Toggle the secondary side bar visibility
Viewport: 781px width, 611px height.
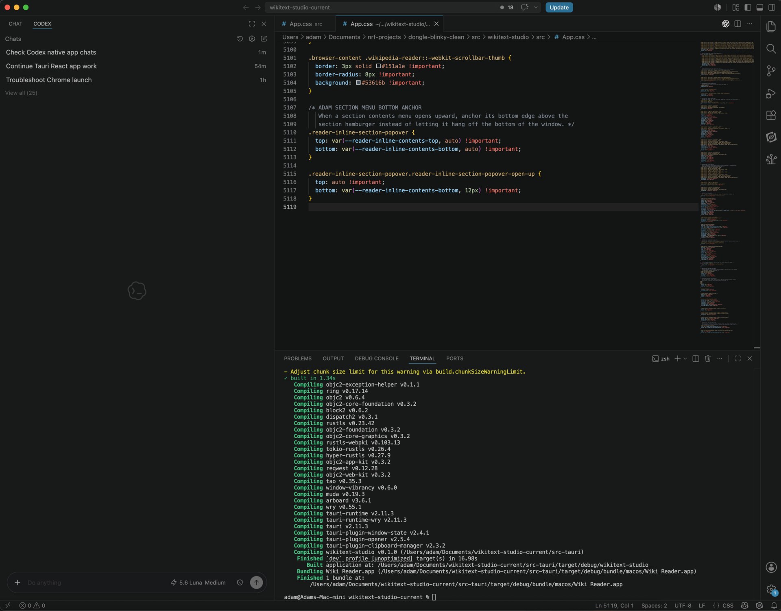point(772,7)
